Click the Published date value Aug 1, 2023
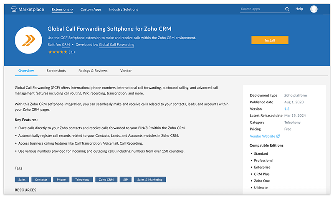The height and width of the screenshot is (199, 334). [x=294, y=102]
